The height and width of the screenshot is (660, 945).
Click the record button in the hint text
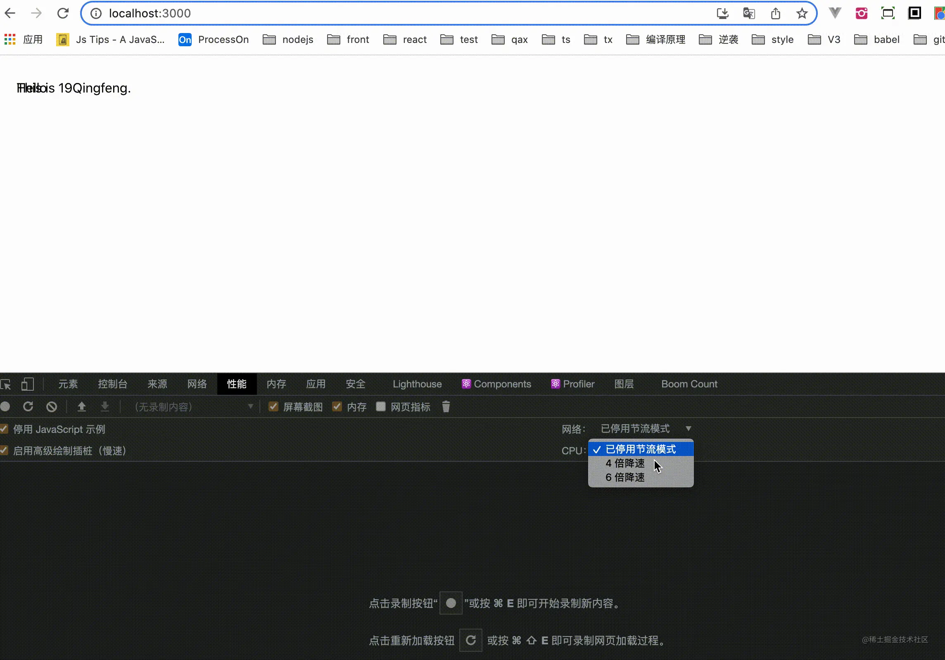(x=451, y=603)
